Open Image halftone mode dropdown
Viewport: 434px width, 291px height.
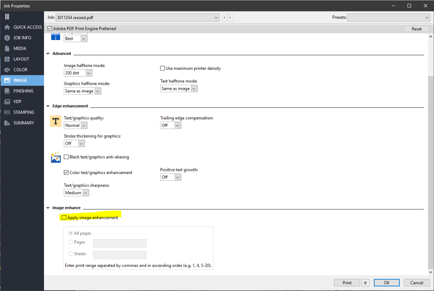pos(78,73)
